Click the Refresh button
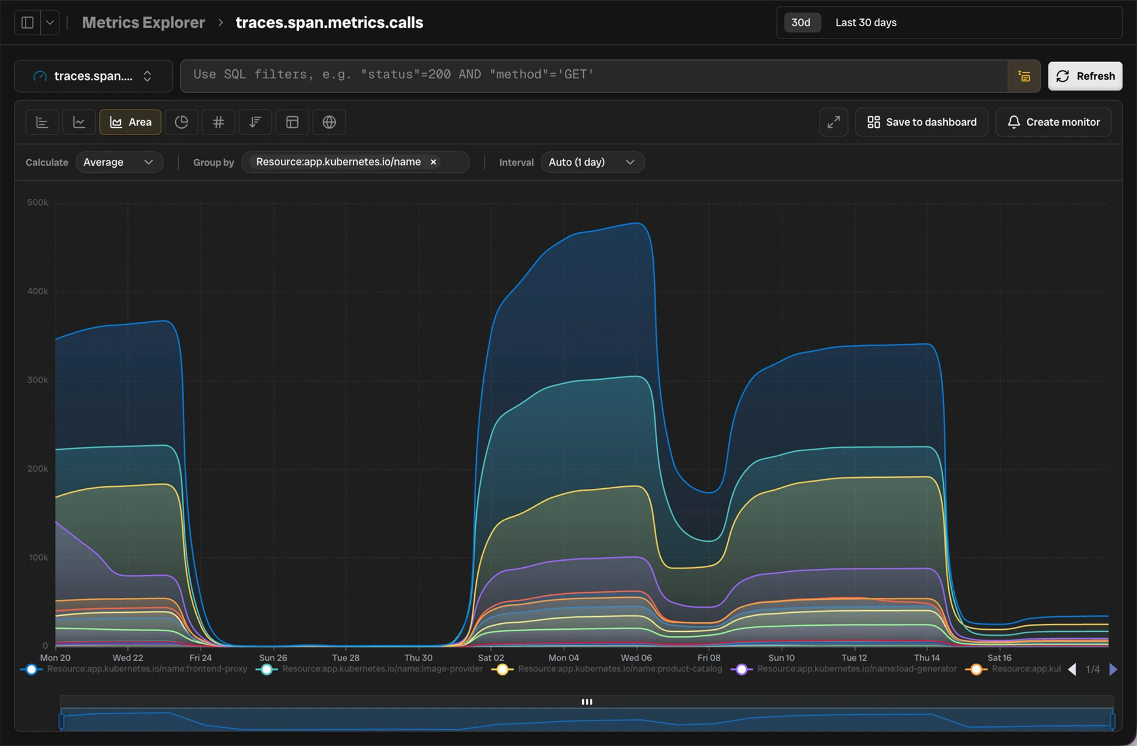This screenshot has height=746, width=1137. click(x=1085, y=76)
